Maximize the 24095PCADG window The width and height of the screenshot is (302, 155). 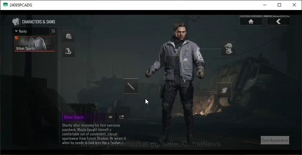pos(279,5)
